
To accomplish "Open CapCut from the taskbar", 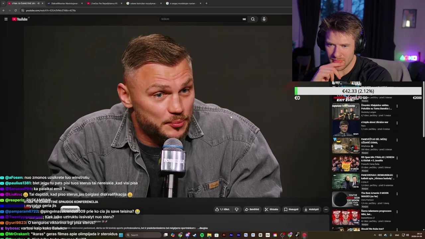I will pos(260,235).
